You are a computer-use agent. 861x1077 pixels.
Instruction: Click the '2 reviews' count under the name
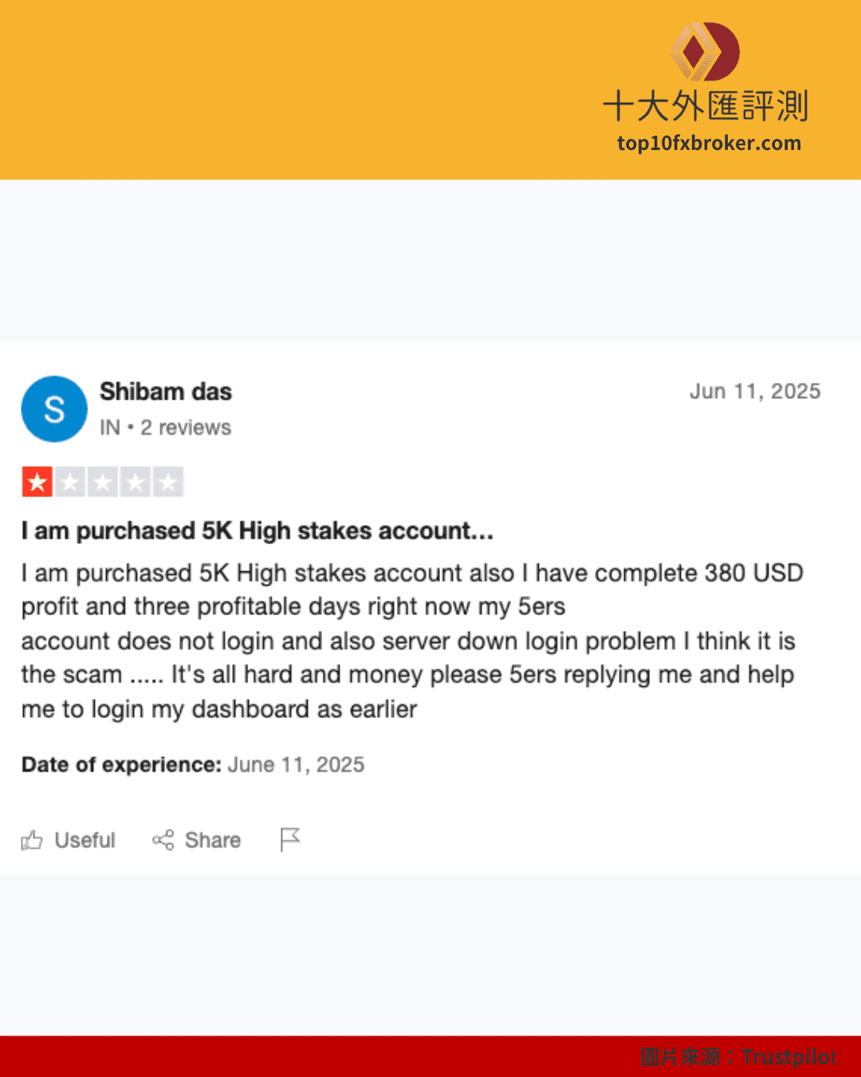(186, 428)
